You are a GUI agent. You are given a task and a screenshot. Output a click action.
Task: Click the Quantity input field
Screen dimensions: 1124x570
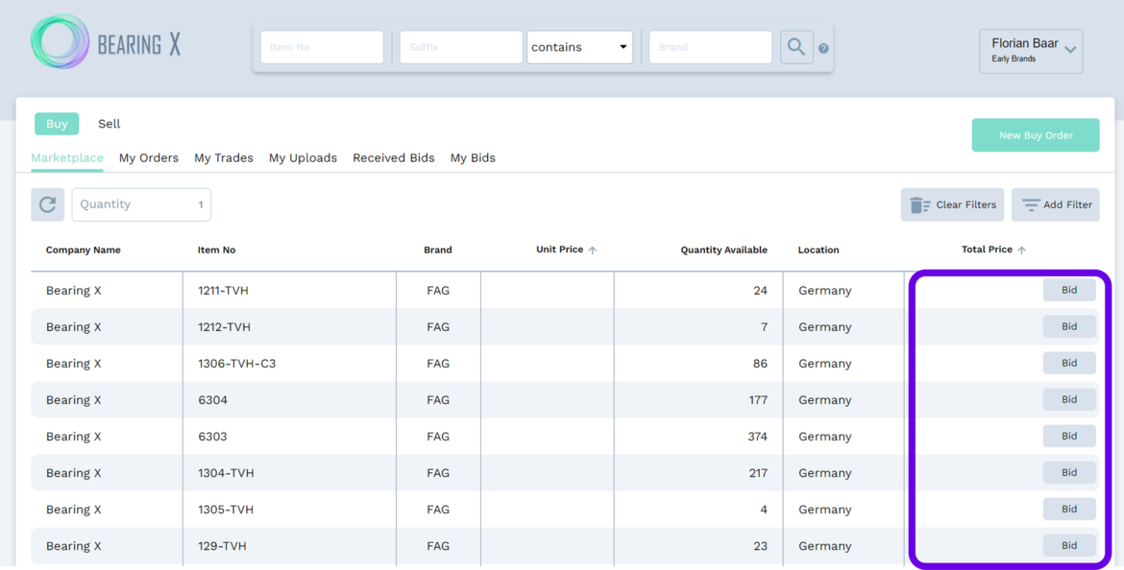141,204
